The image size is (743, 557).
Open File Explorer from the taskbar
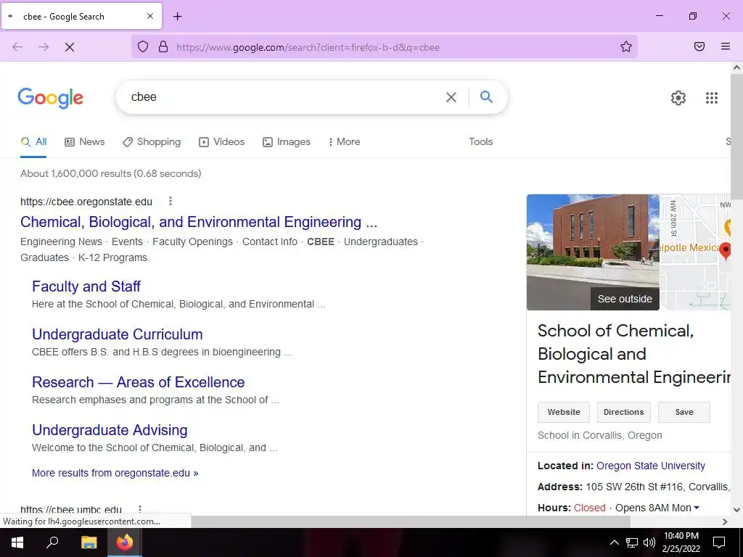click(89, 542)
